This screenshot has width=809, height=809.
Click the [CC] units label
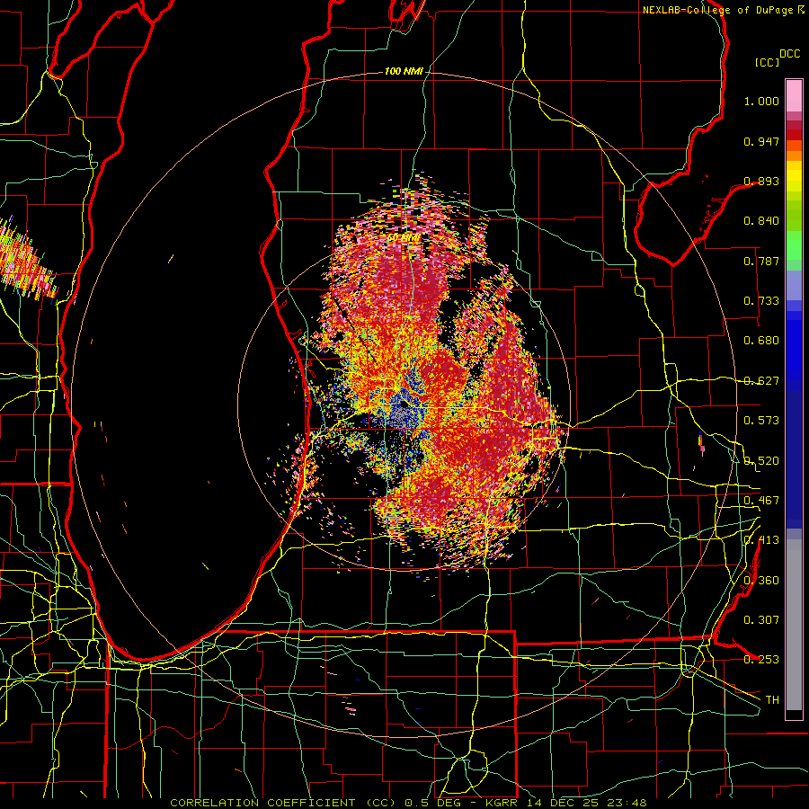click(767, 62)
